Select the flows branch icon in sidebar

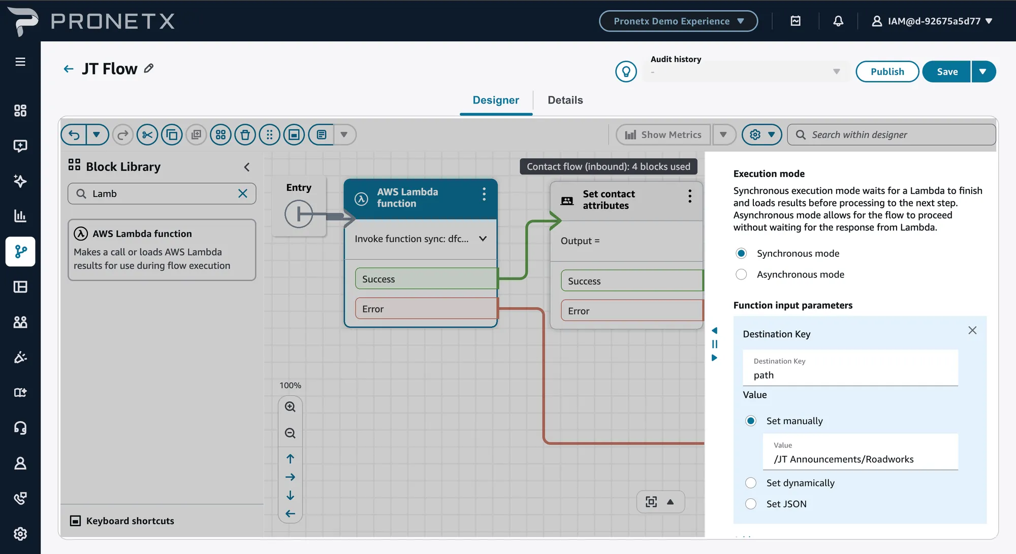pos(20,252)
